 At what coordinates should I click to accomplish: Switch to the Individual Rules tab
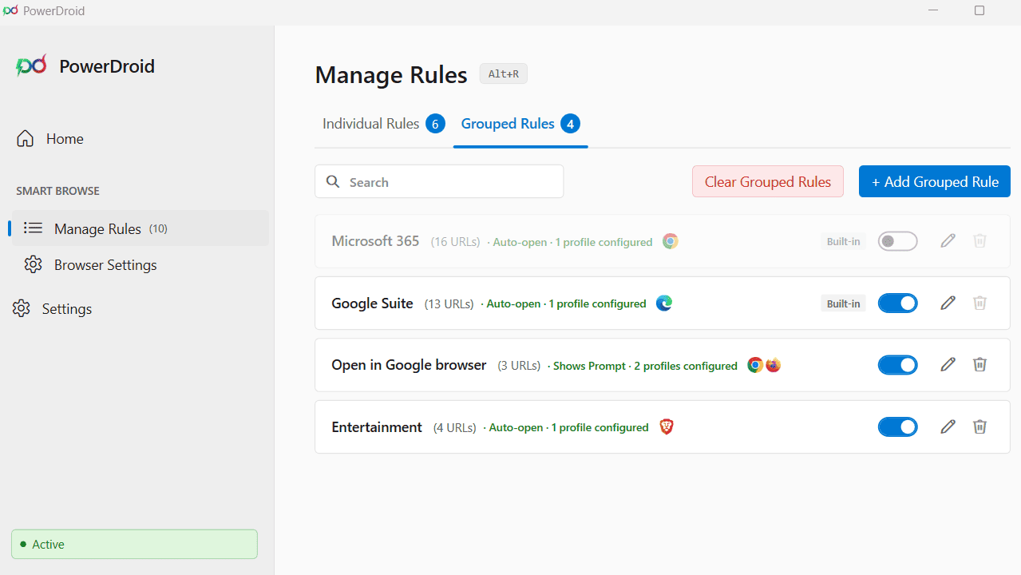click(383, 124)
